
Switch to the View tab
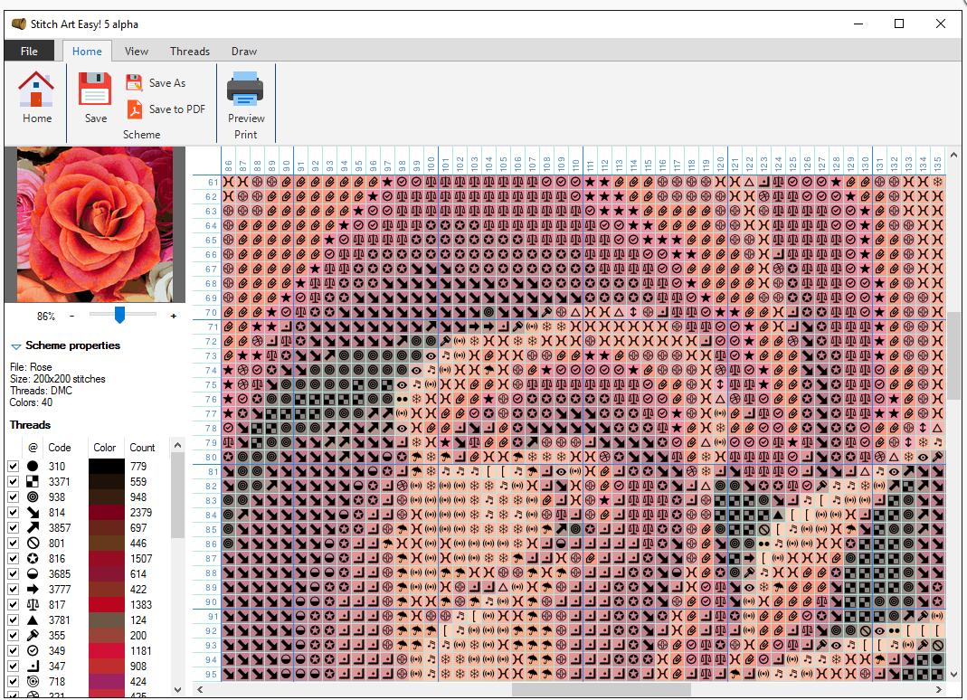[x=137, y=52]
